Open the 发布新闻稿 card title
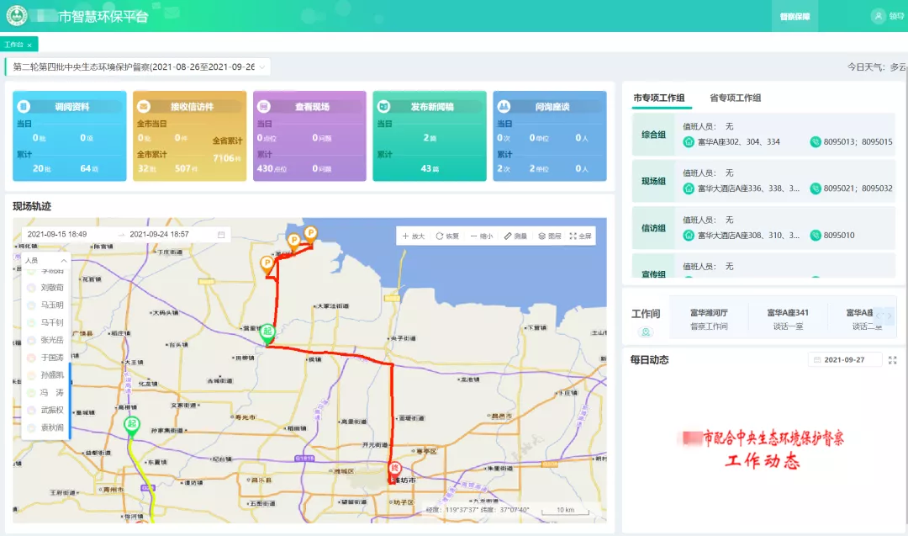Image resolution: width=908 pixels, height=536 pixels. click(432, 107)
